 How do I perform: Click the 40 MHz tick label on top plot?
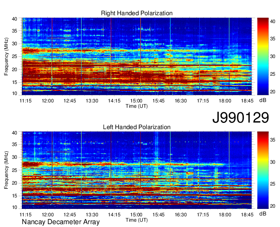14,19
